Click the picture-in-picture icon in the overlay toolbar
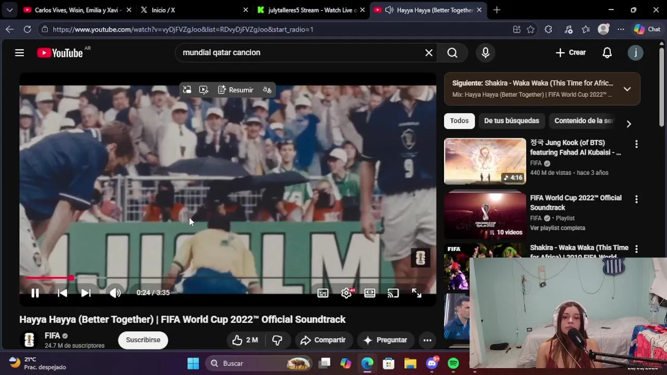 (187, 90)
